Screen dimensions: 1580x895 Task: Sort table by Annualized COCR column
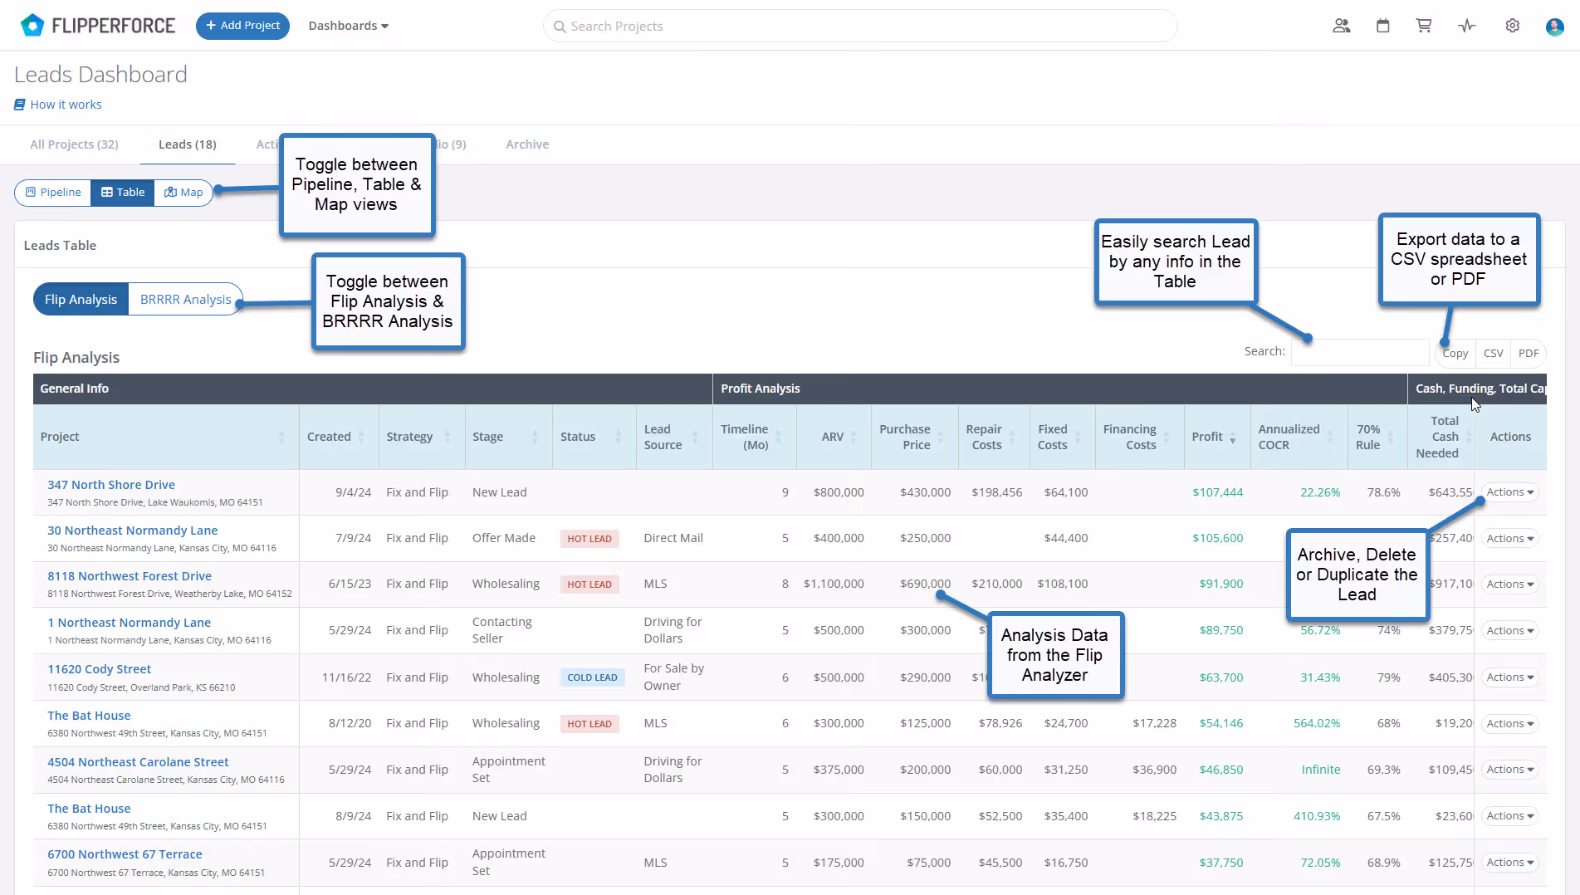(1299, 437)
